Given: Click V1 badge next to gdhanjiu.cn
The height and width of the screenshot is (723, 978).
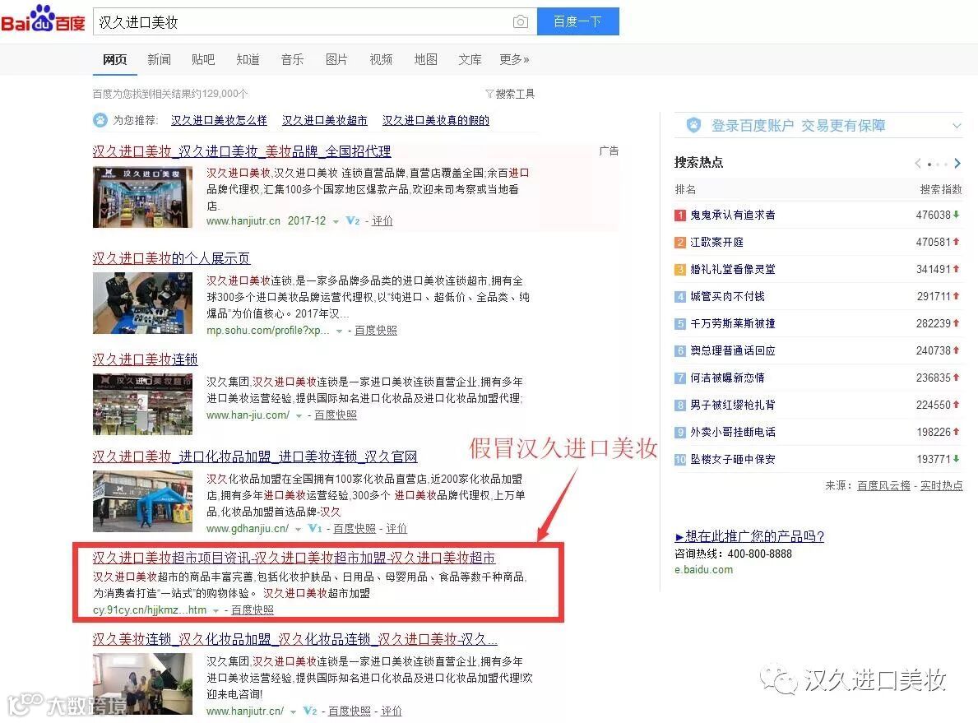Looking at the screenshot, I should (x=315, y=528).
